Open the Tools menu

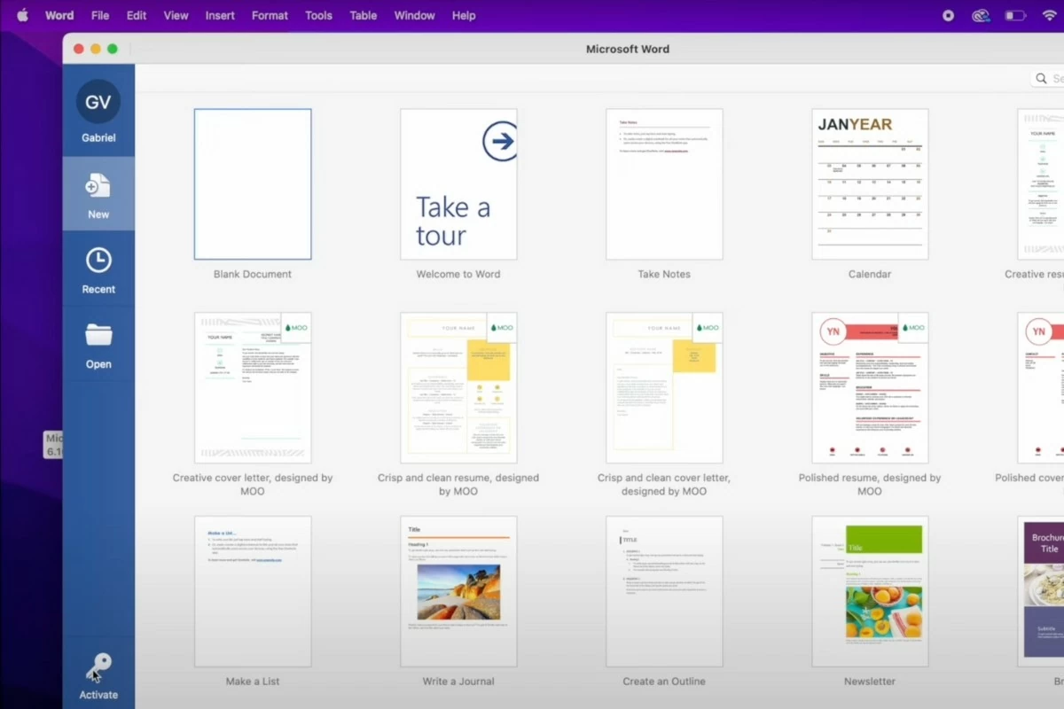(318, 15)
